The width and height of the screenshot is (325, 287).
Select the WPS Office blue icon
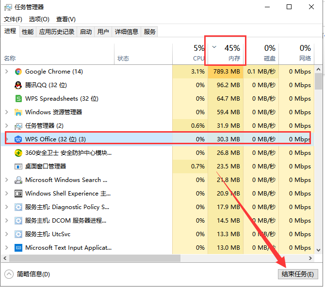[x=18, y=139]
